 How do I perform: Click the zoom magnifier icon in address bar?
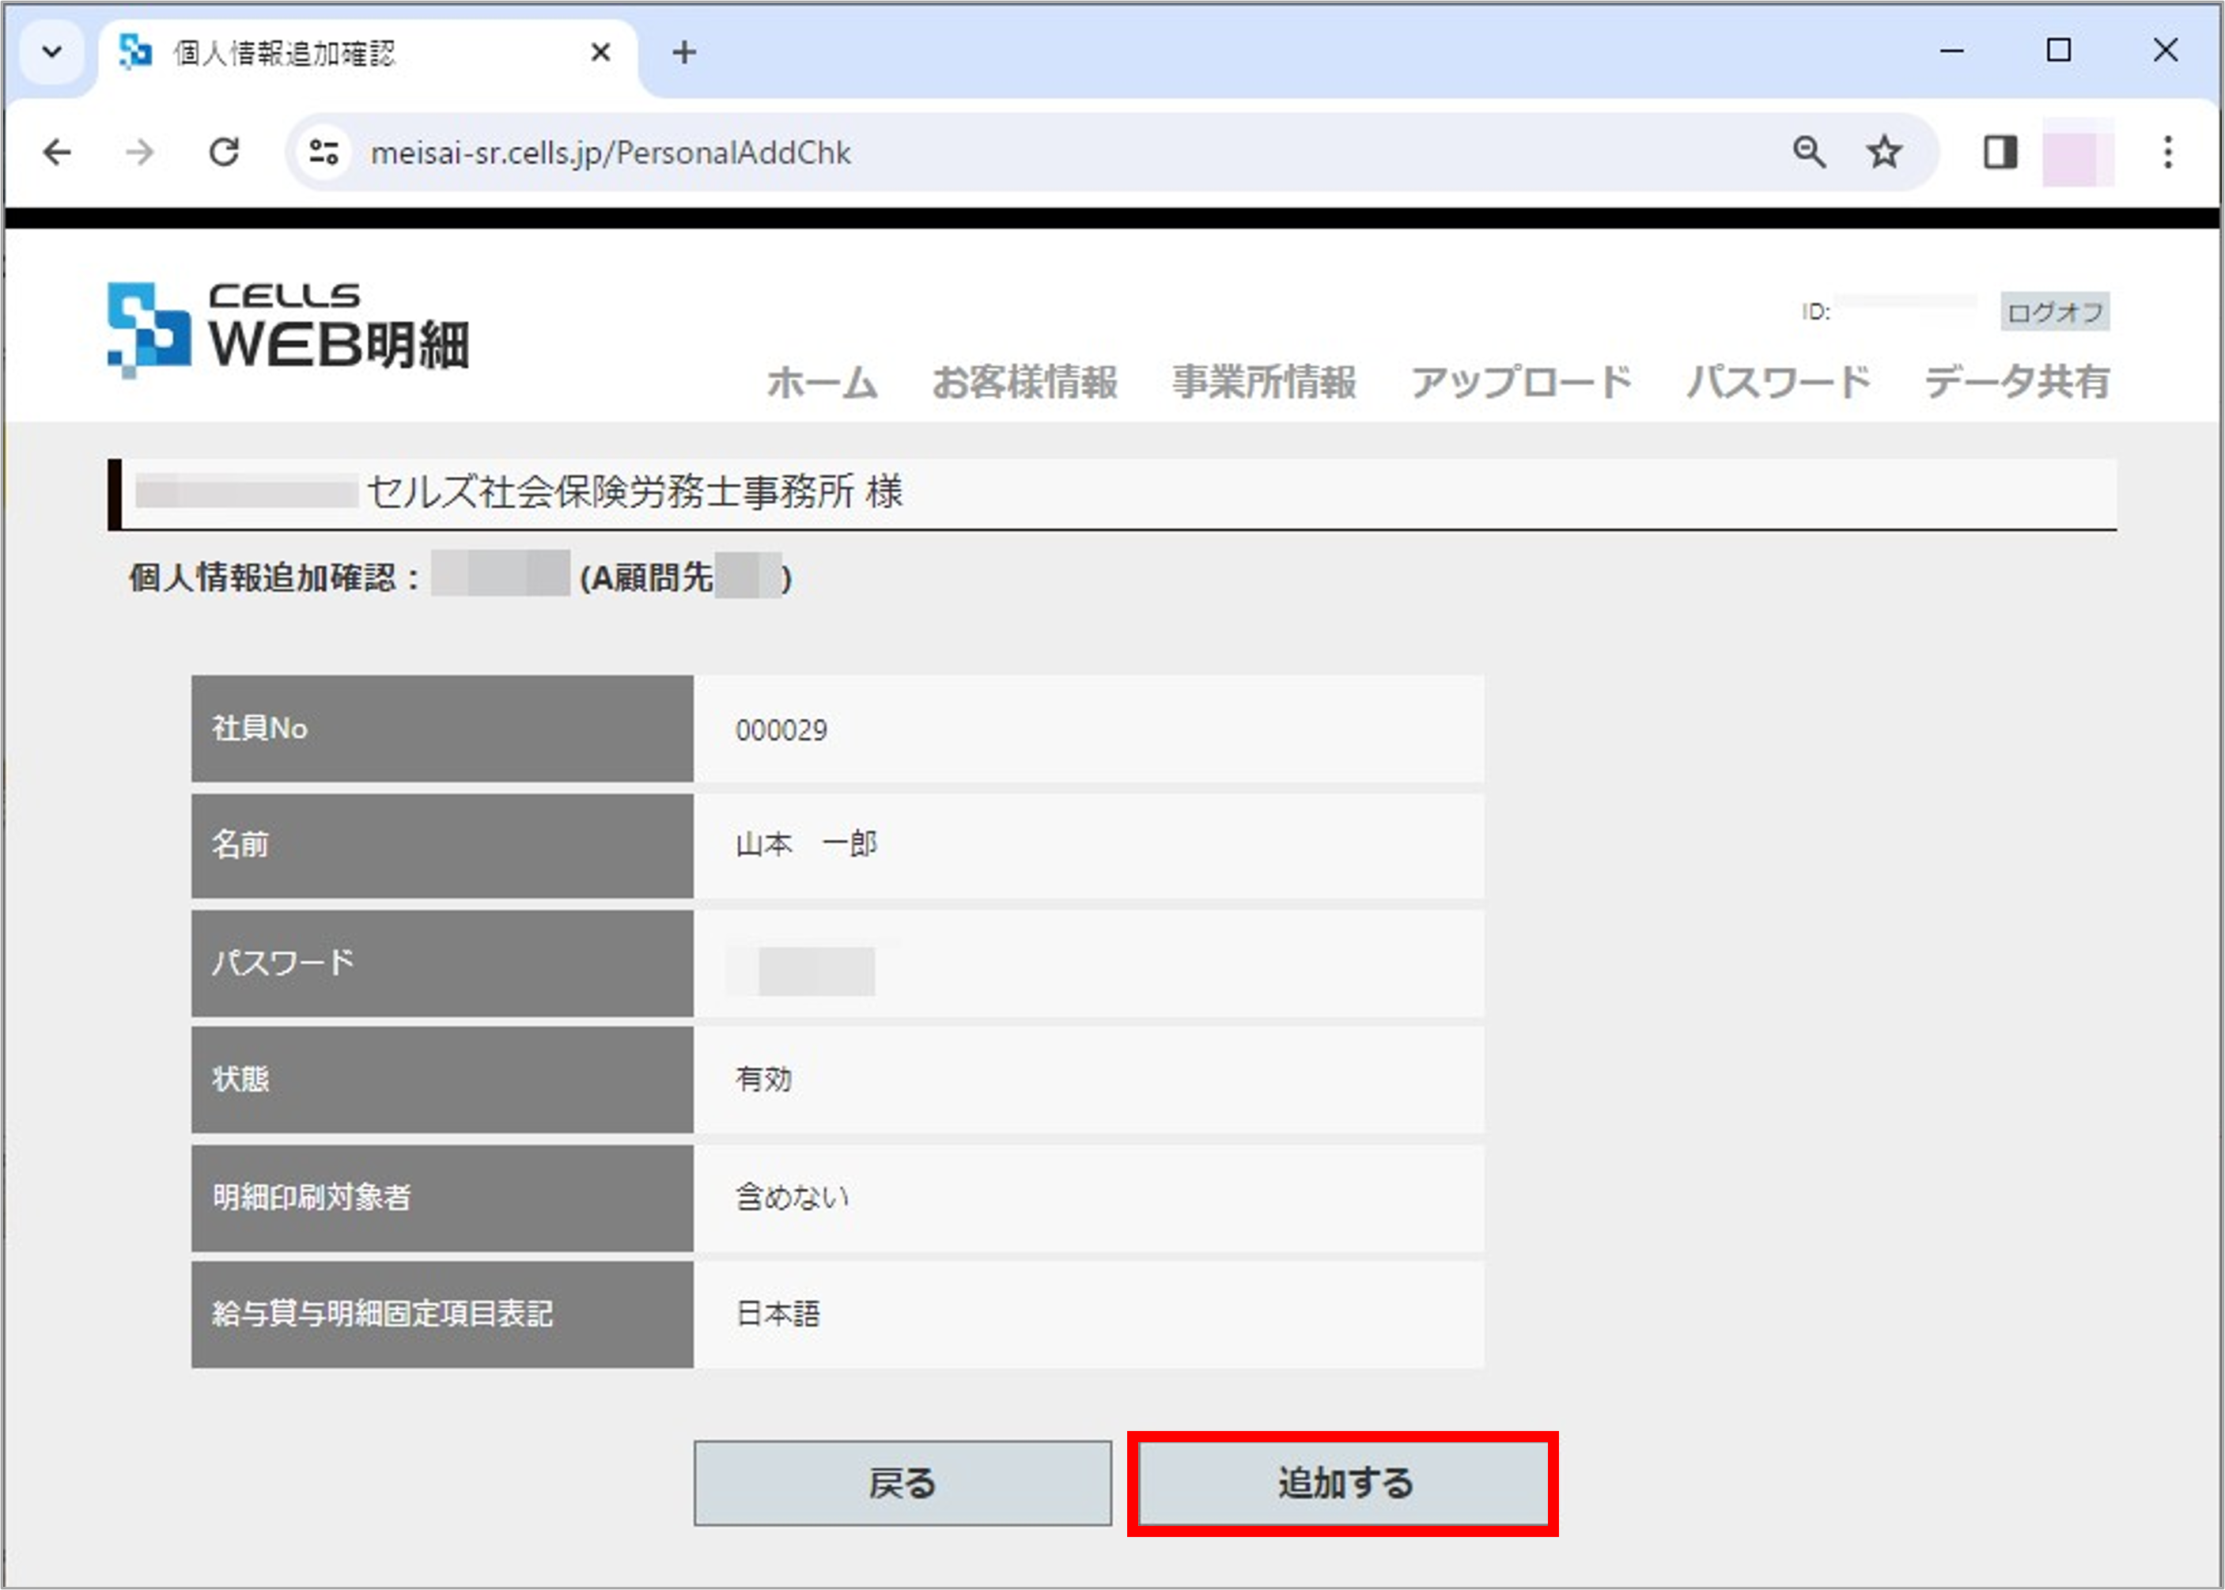coord(1808,153)
